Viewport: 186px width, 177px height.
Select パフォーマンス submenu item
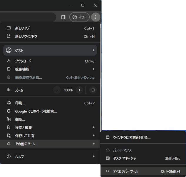tap(143, 150)
